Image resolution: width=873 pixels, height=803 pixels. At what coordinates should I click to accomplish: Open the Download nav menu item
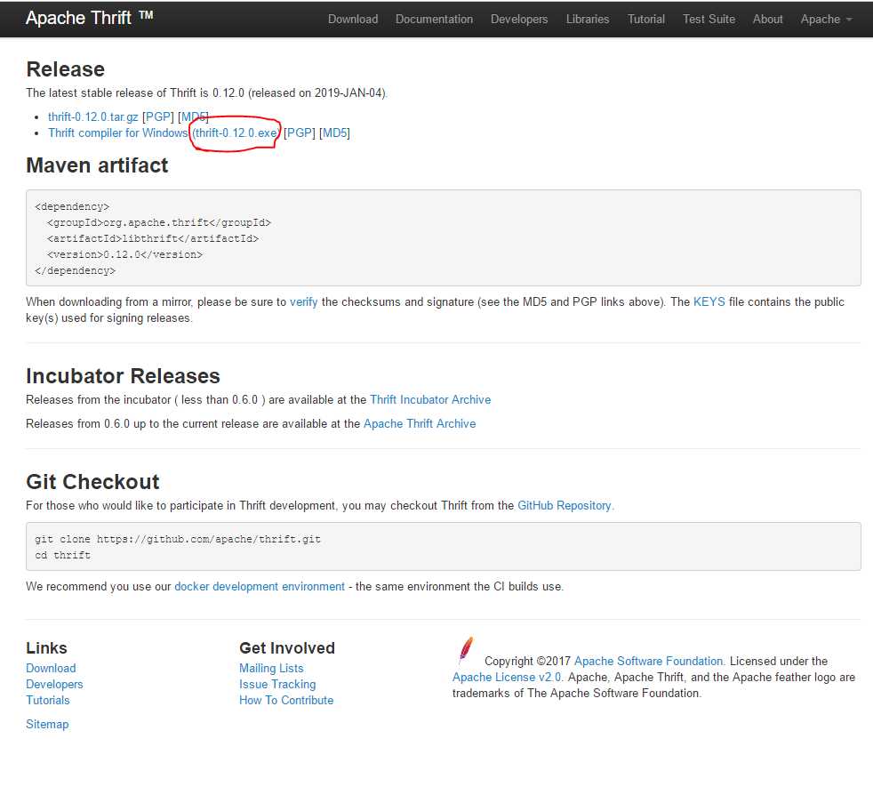click(x=352, y=20)
